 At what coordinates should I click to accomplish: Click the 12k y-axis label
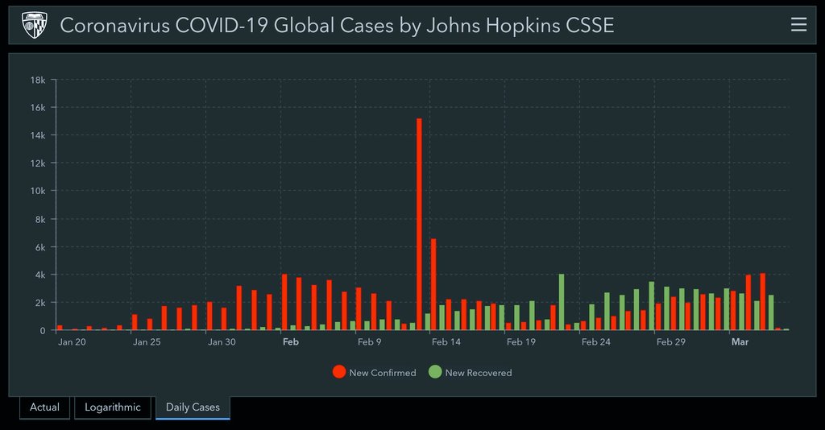[38, 163]
